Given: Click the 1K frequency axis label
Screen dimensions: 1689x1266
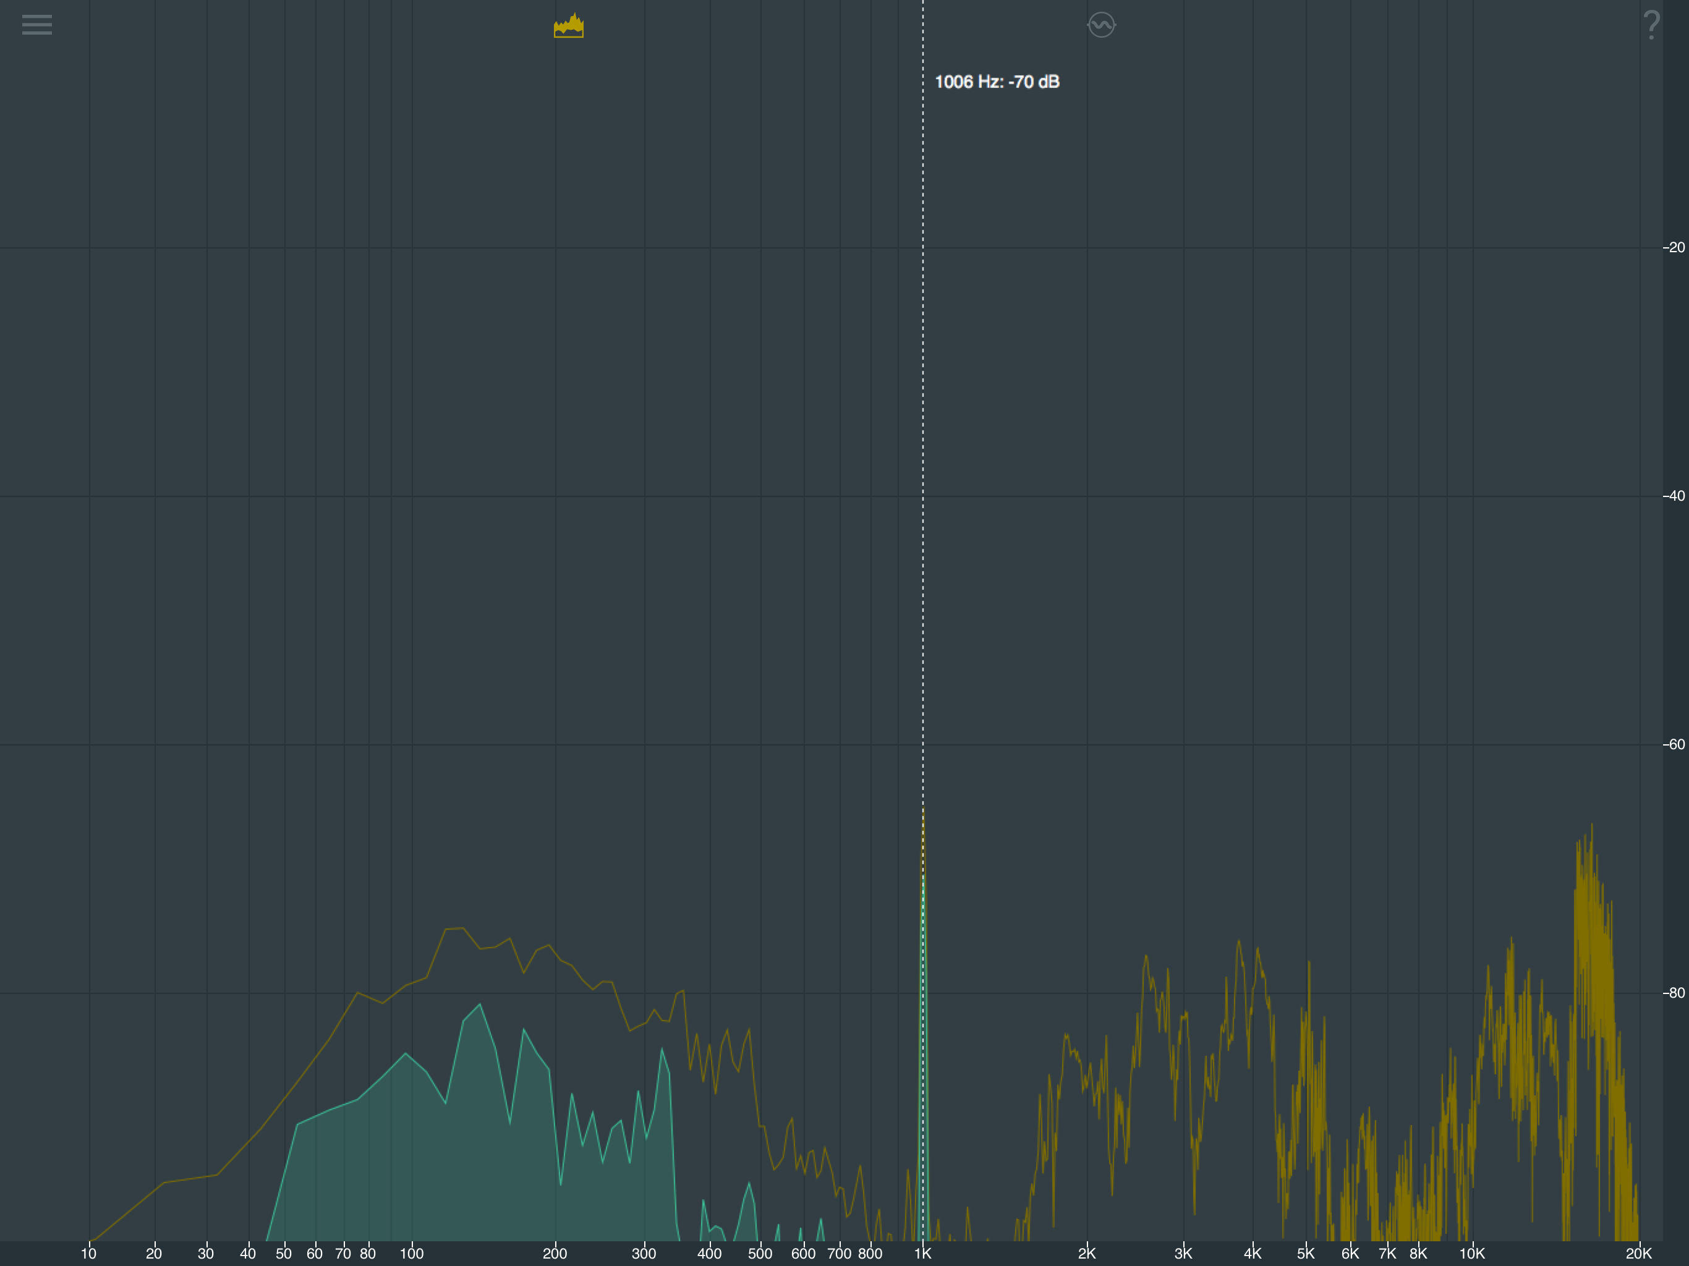Looking at the screenshot, I should (922, 1253).
